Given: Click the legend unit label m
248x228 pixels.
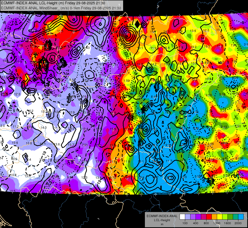Looking at the screenshot, I should [x=162, y=224].
